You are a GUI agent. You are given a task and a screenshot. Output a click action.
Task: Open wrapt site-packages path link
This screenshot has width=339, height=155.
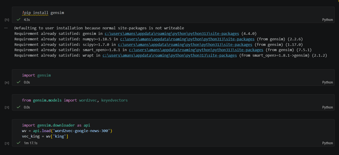pyautogui.click(x=169, y=55)
